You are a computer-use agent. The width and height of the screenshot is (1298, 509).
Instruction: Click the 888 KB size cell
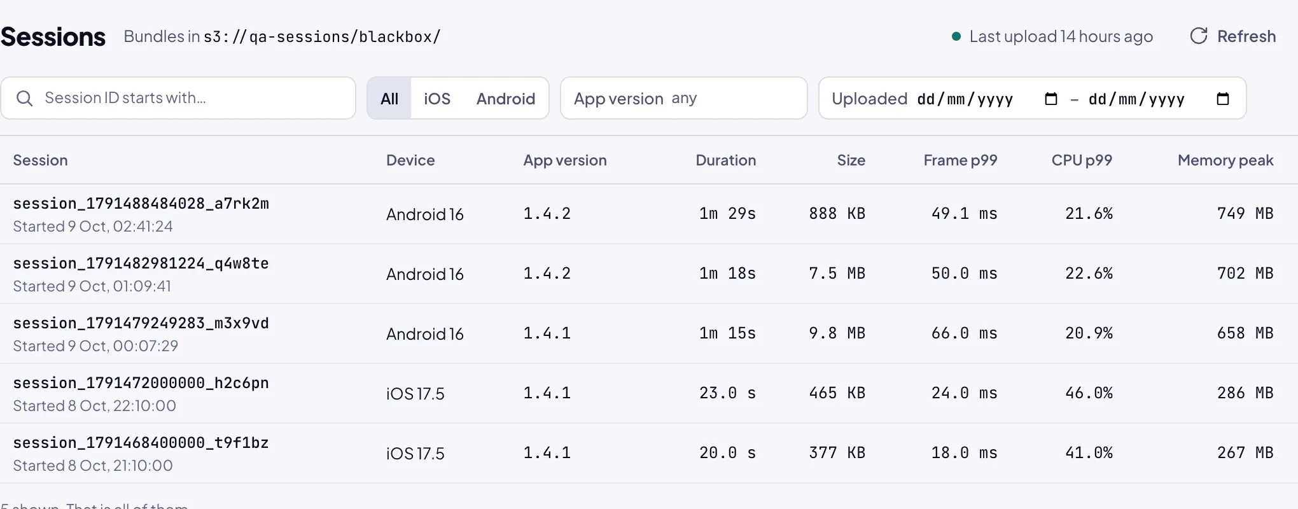pyautogui.click(x=837, y=214)
